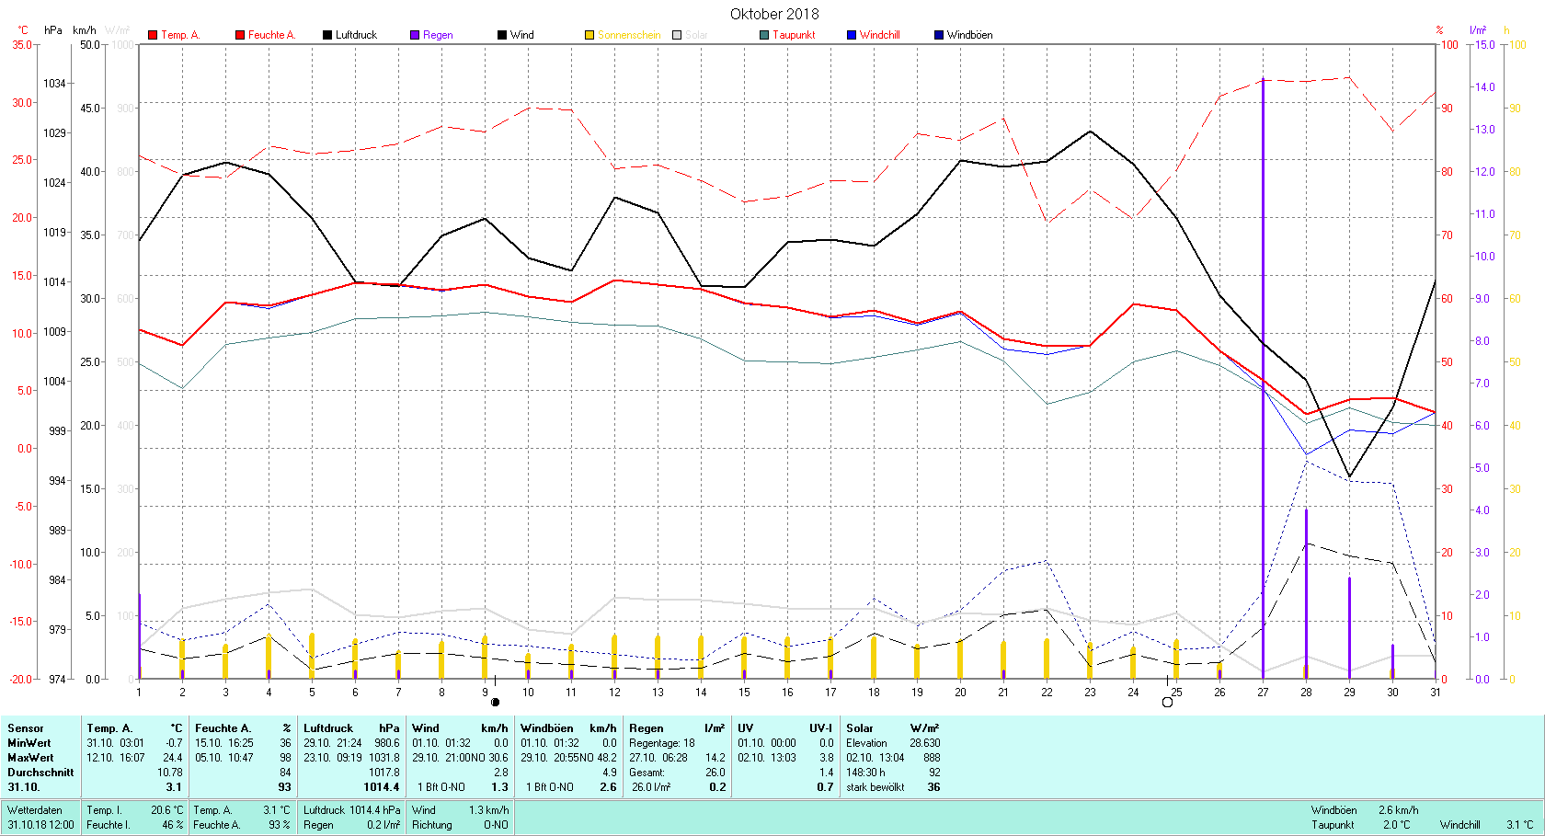Click day 15 on the x-axis
This screenshot has width=1545, height=836.
[x=744, y=693]
